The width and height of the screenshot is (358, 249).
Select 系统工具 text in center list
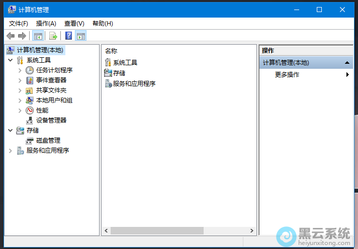pyautogui.click(x=125, y=62)
